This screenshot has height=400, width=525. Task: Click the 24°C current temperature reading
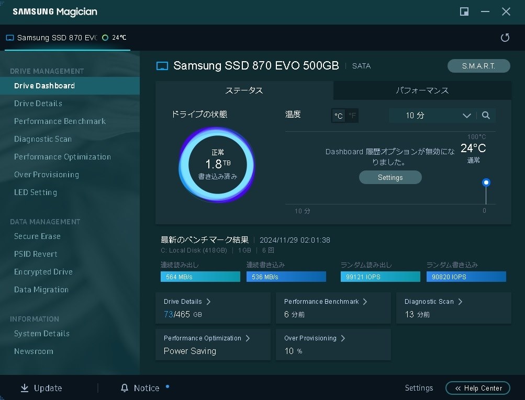pos(473,148)
